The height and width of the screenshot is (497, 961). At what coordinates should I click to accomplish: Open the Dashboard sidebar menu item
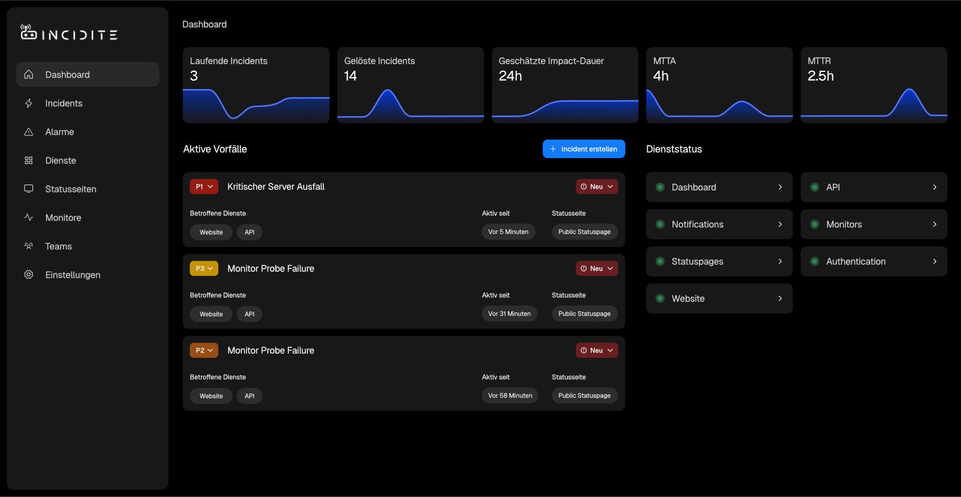coord(87,74)
